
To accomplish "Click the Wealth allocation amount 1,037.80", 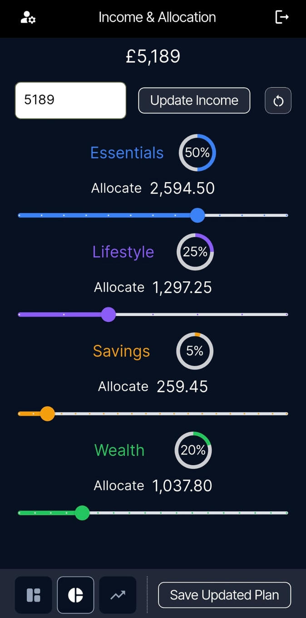I will (182, 486).
